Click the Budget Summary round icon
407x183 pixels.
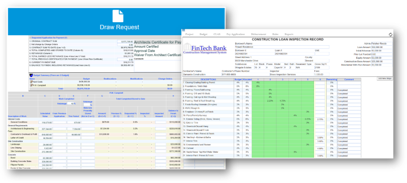[31, 75]
